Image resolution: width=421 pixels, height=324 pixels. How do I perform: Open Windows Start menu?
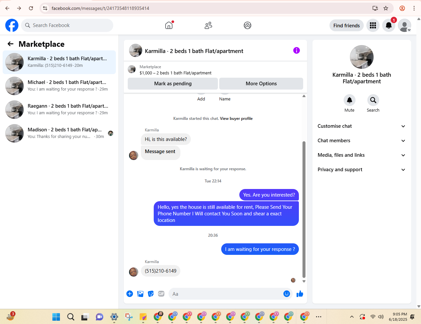click(x=56, y=317)
